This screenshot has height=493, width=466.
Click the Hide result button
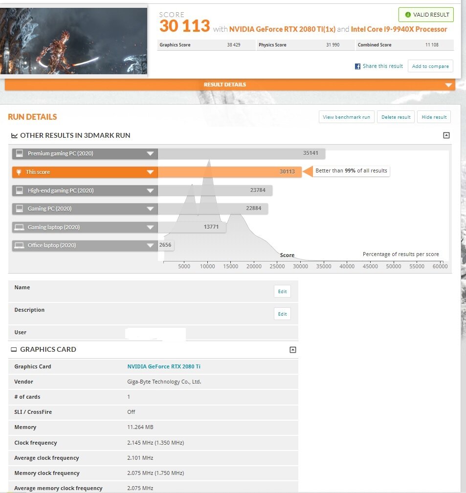point(434,117)
